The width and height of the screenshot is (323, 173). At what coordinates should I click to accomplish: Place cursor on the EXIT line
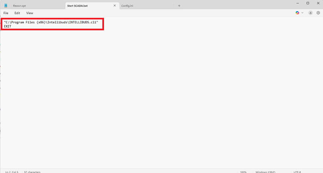(8, 26)
